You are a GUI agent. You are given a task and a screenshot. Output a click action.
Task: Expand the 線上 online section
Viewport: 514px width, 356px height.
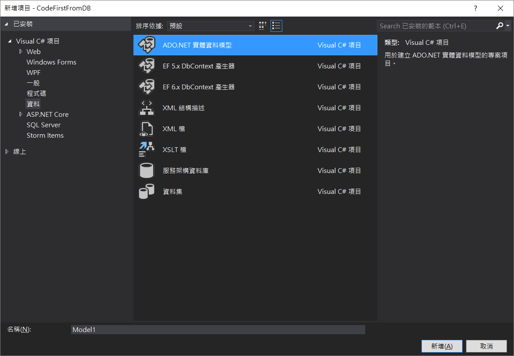click(x=7, y=152)
